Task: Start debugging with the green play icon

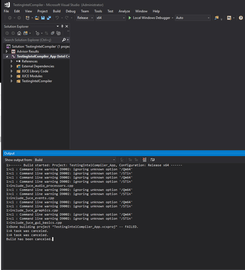Action: click(130, 18)
